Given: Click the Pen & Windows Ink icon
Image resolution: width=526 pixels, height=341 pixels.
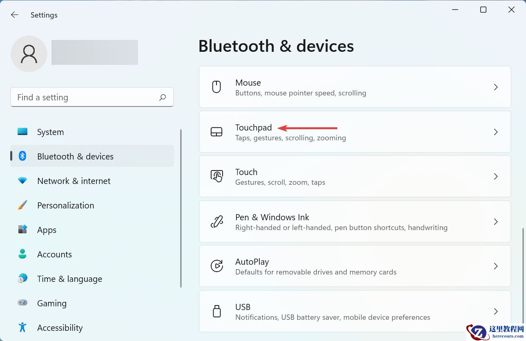Looking at the screenshot, I should [x=216, y=221].
